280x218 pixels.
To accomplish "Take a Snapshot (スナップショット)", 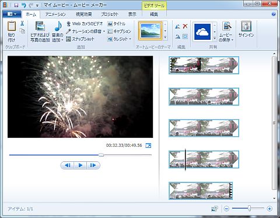I will 80,39.
